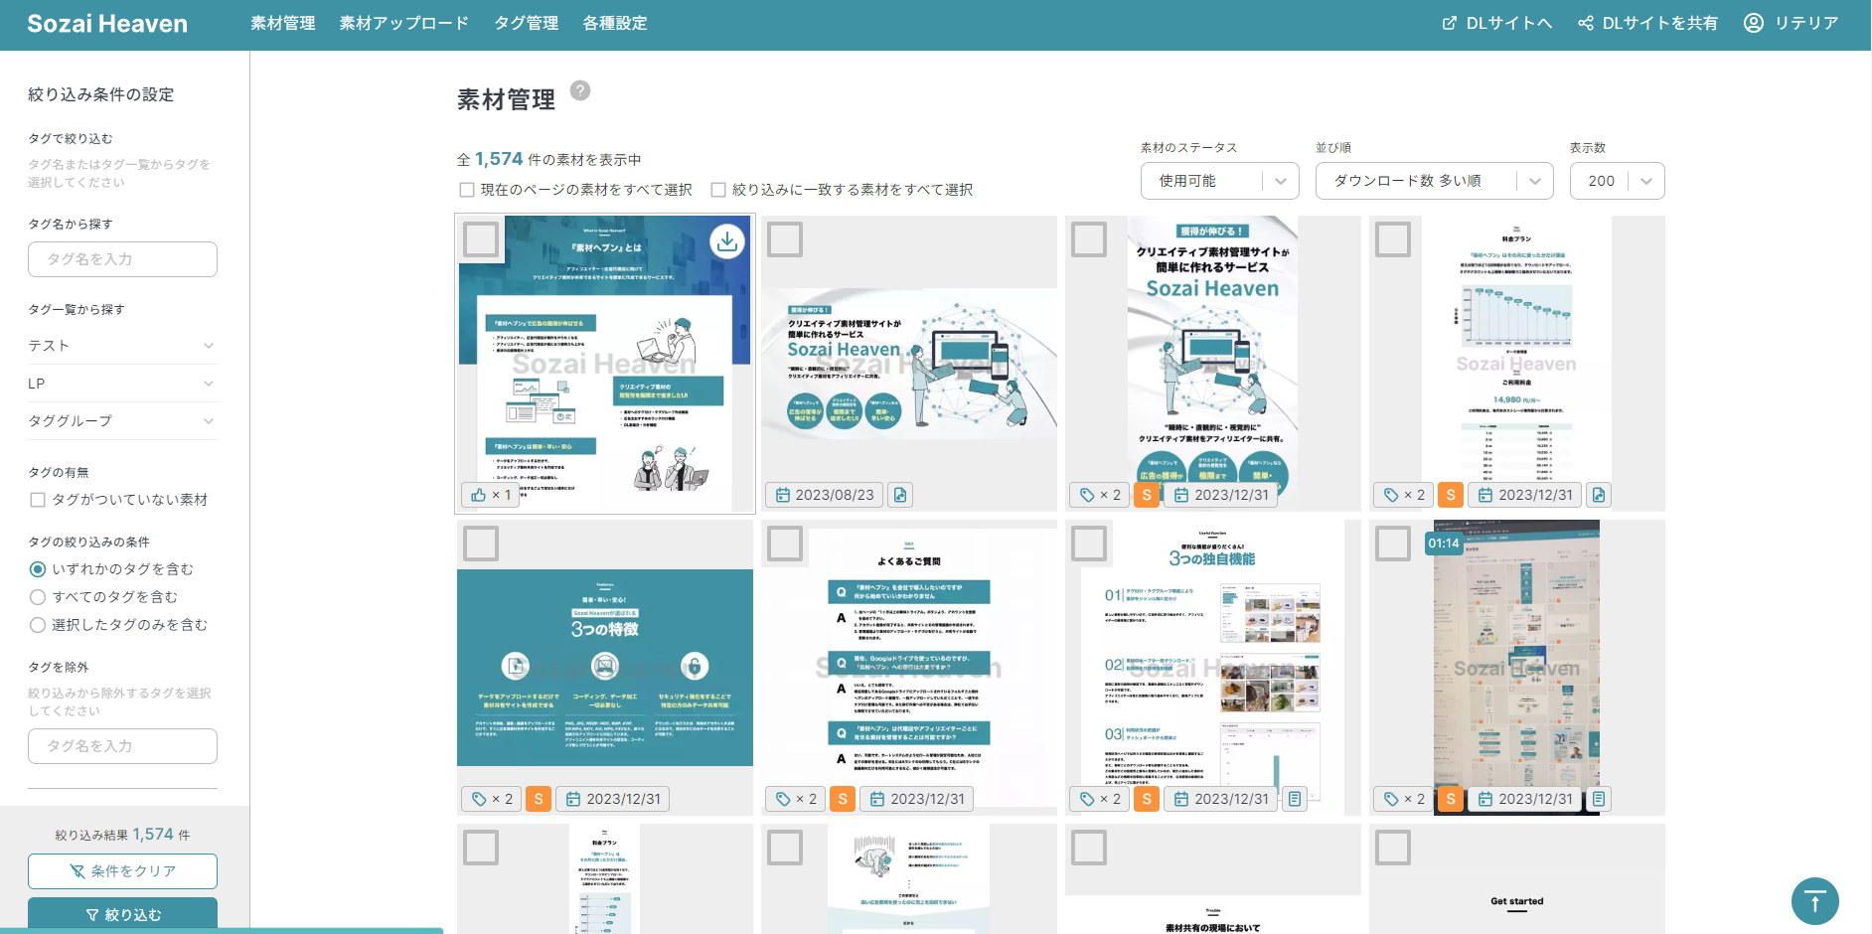This screenshot has width=1872, height=934.
Task: Click orange S badge on 01:14 video card
Action: [1451, 799]
